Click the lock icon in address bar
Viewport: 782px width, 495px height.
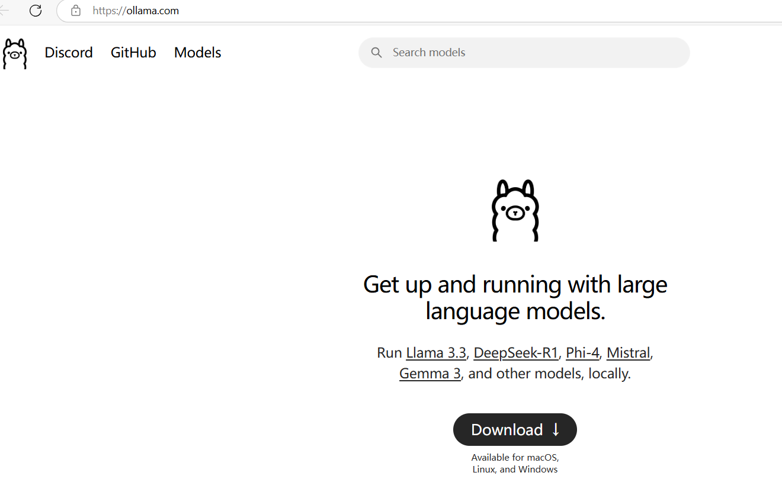[x=75, y=11]
